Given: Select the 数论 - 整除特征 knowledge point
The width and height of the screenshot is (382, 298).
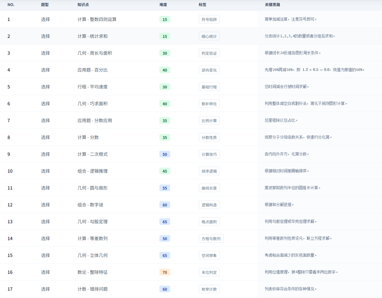Looking at the screenshot, I should click(92, 272).
